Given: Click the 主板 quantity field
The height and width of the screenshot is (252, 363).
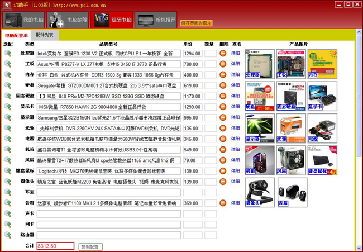Looking at the screenshot, I should pos(211,64).
